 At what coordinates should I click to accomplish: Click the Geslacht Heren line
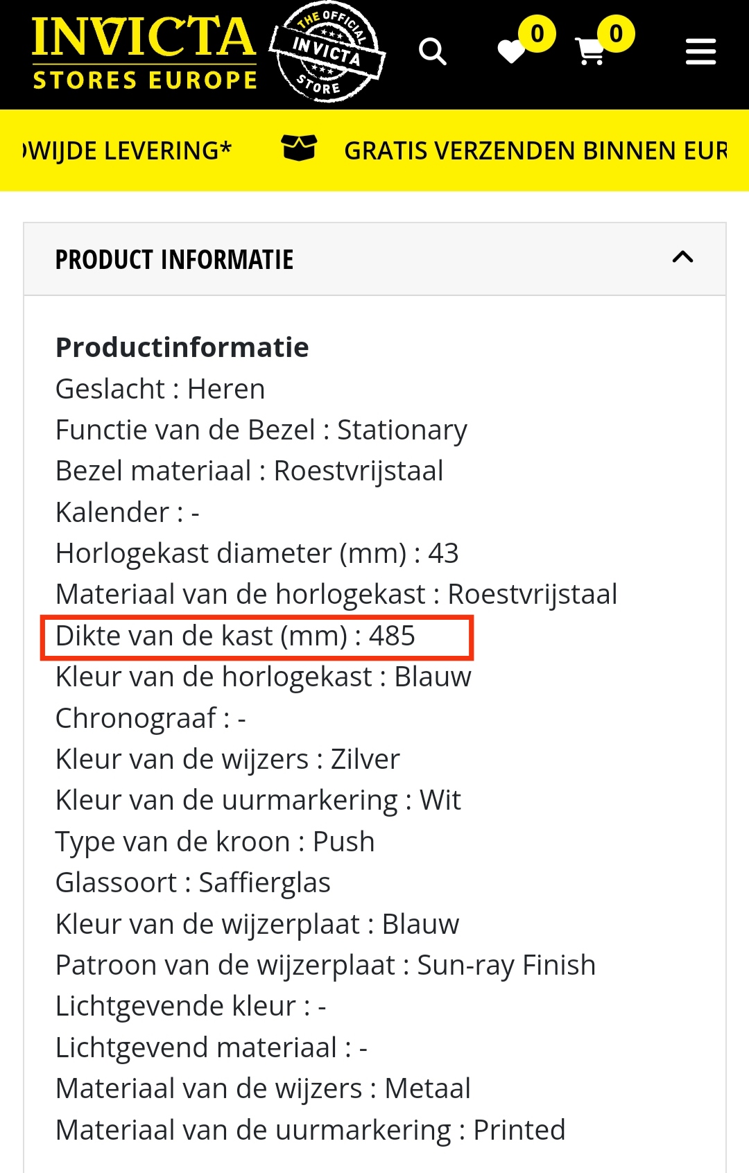[x=160, y=389]
